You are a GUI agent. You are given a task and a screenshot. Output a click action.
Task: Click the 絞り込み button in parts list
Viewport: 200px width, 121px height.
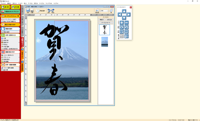coord(110,19)
